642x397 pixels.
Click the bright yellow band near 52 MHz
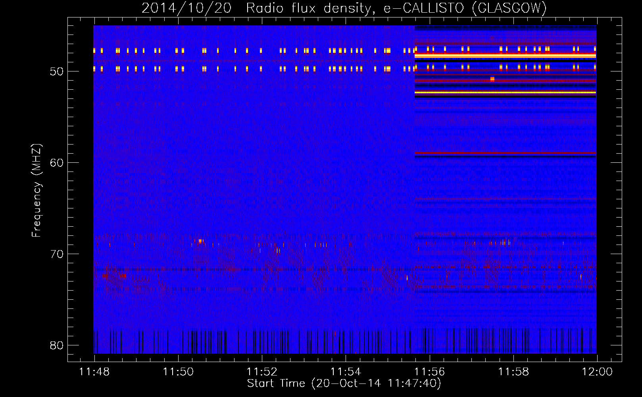point(505,93)
